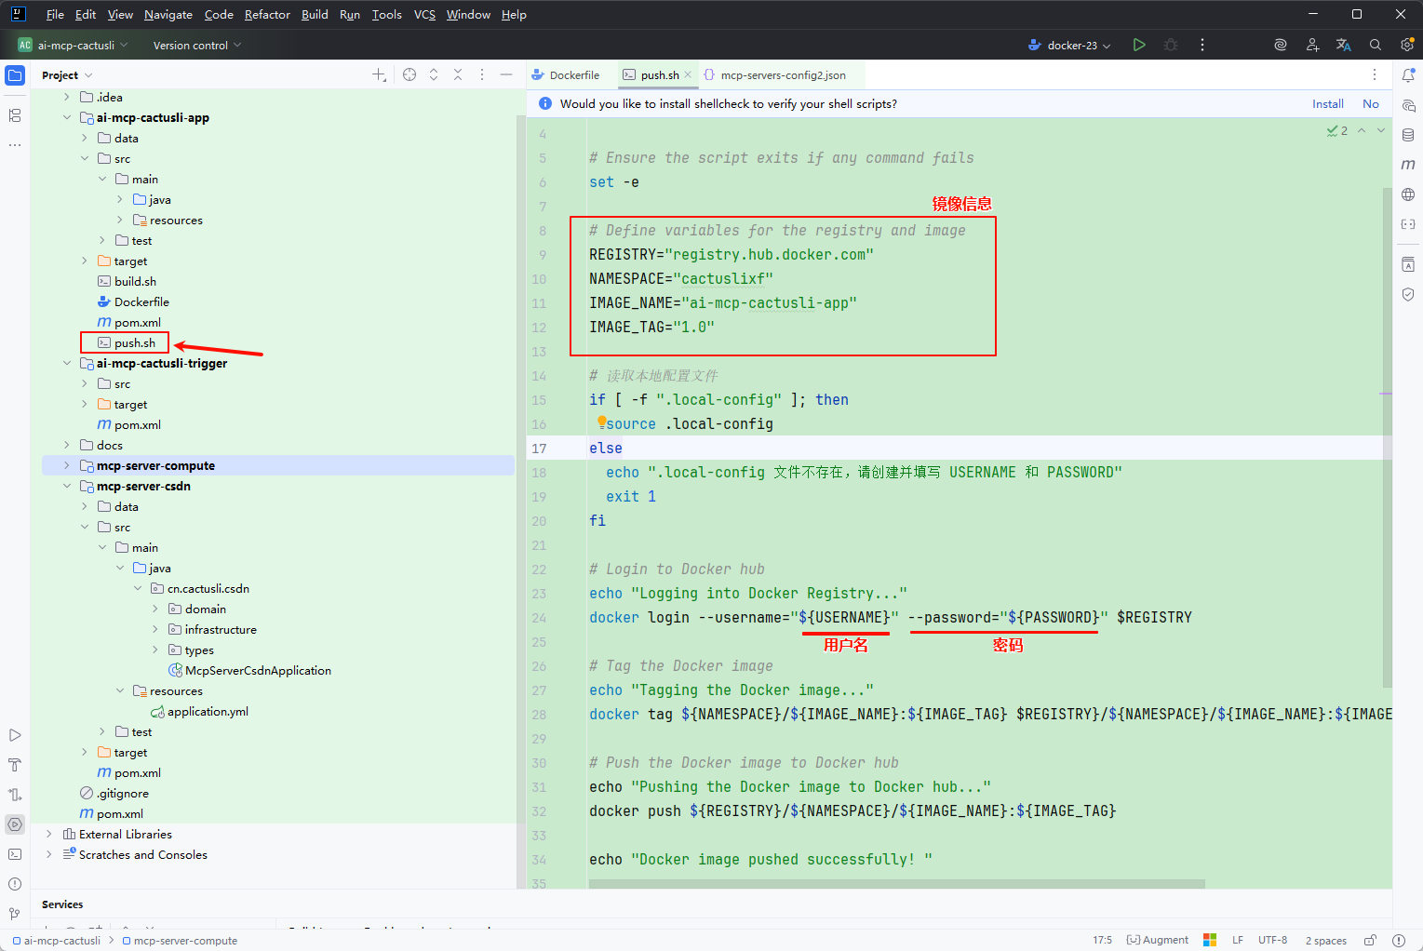Open the AI assistant swirl icon
Image resolution: width=1423 pixels, height=951 pixels.
(1281, 45)
